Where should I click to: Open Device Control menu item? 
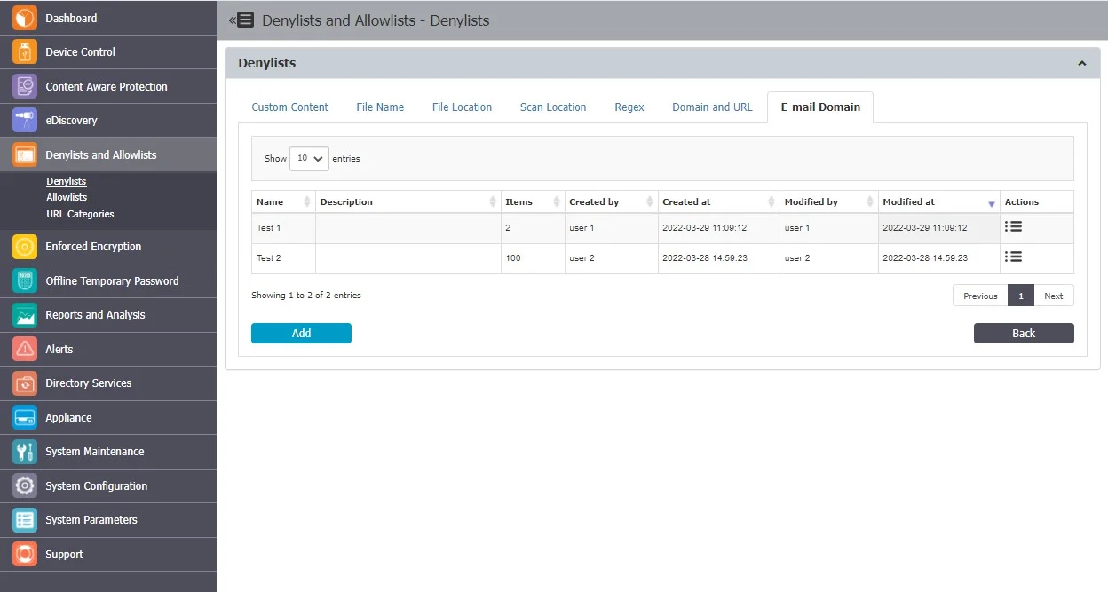pos(108,51)
